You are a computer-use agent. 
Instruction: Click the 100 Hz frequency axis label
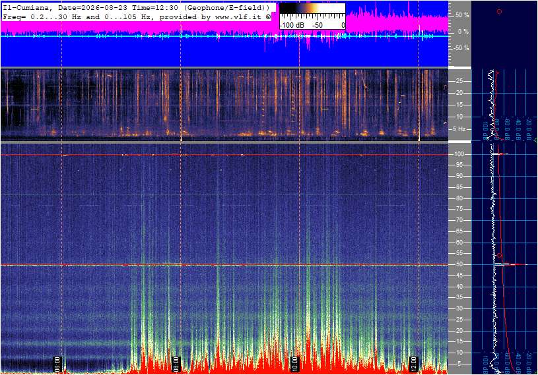459,154
